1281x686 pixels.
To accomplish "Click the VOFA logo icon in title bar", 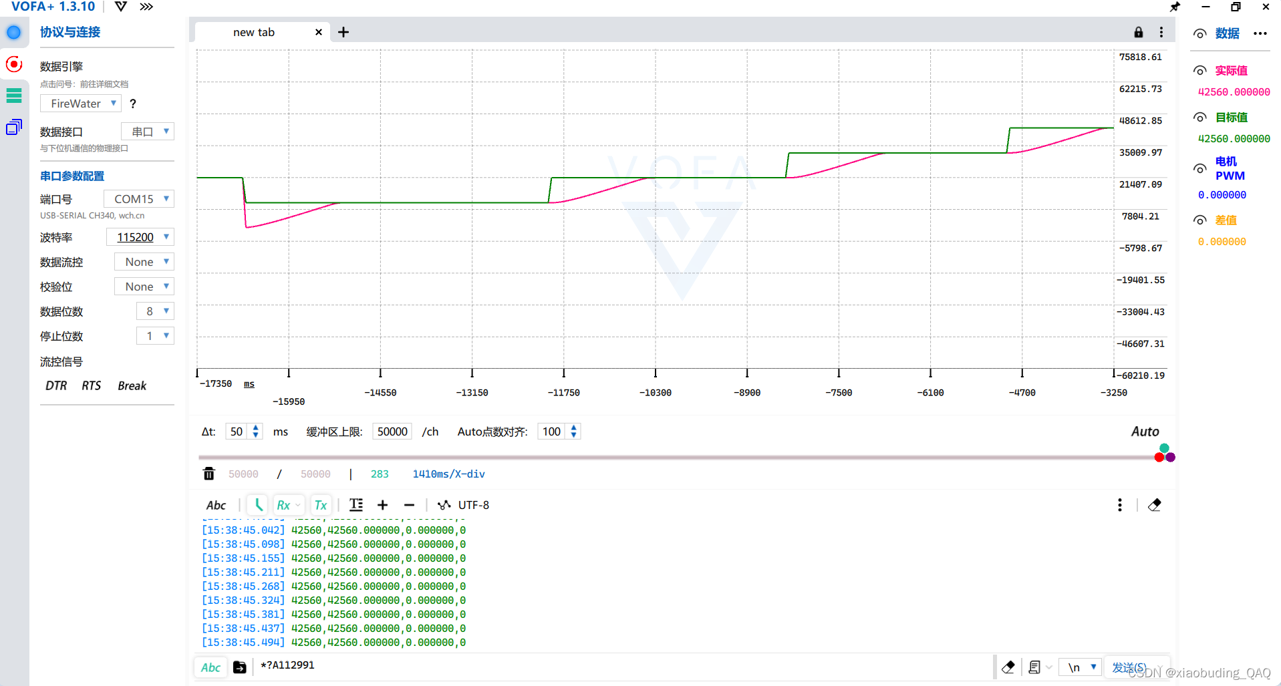I will [121, 7].
